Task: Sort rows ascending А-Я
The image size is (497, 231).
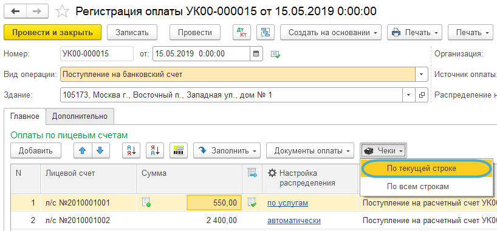Action: (x=131, y=150)
